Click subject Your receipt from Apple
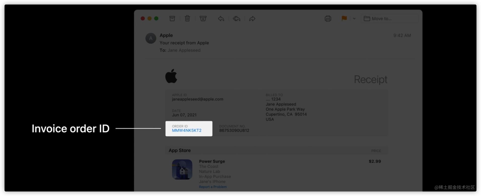 (x=184, y=43)
